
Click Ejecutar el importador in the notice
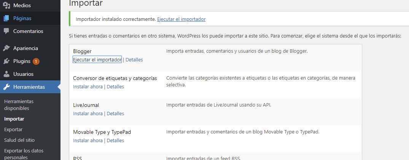tap(181, 19)
